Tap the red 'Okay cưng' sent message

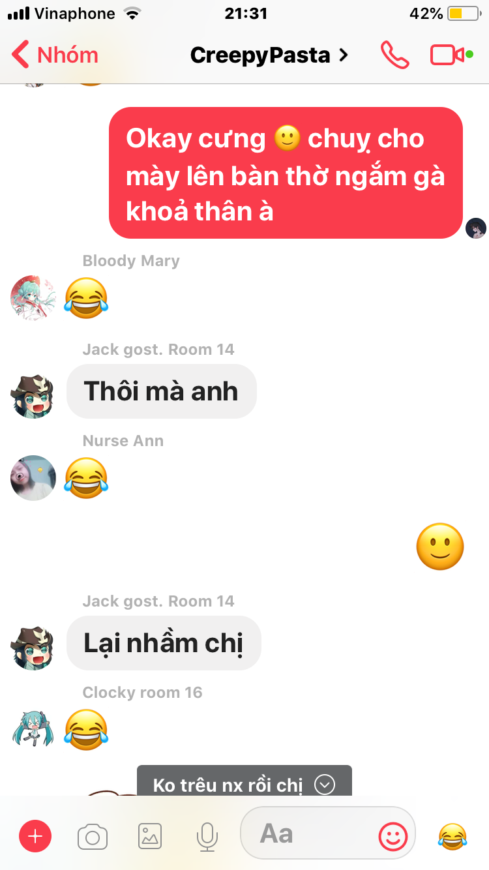pos(286,173)
